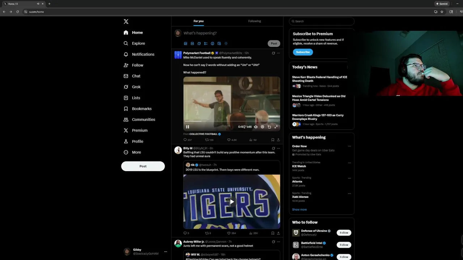This screenshot has width=463, height=260.
Task: Like the Polymarket Football post
Action: (232, 140)
